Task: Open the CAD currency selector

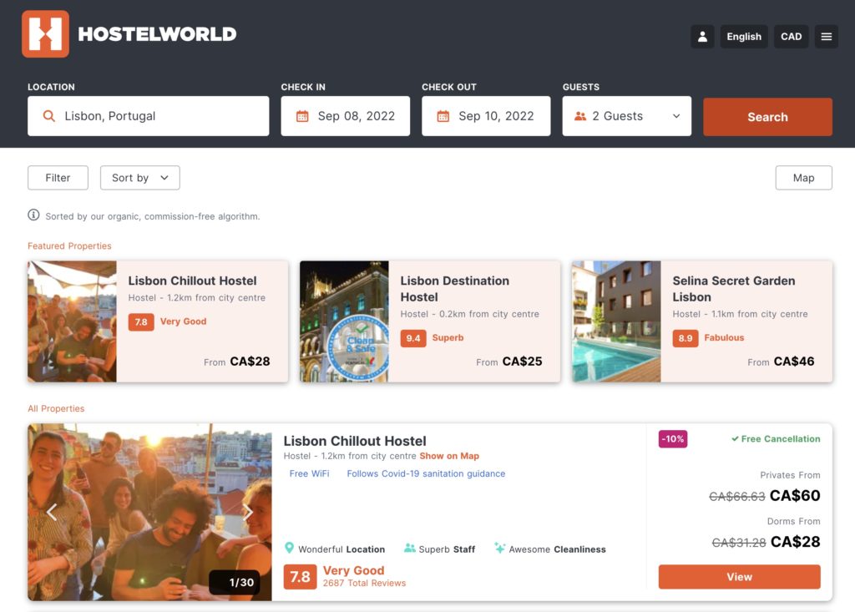Action: point(791,36)
